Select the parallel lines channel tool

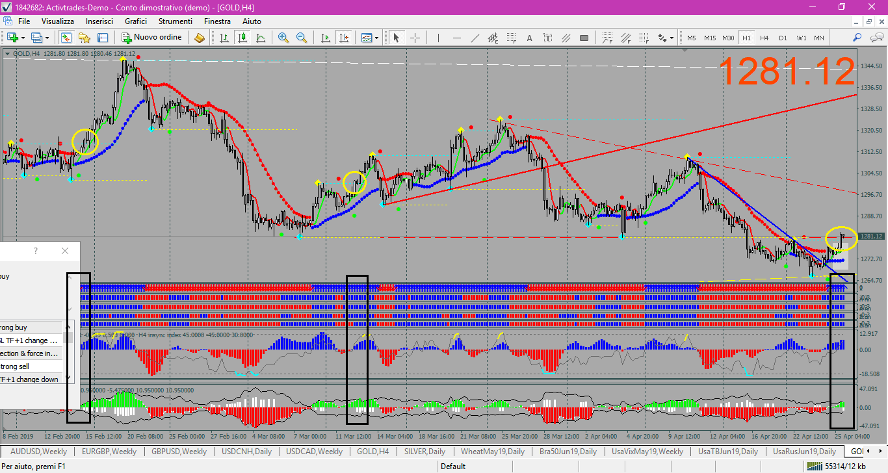(x=566, y=38)
